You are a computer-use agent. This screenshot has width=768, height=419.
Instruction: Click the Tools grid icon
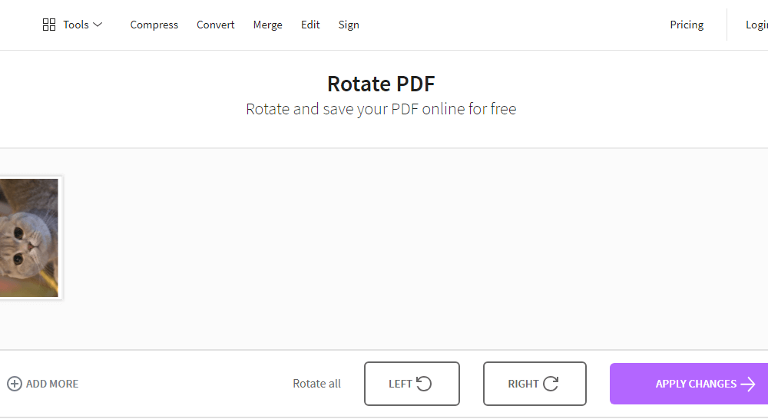click(49, 25)
